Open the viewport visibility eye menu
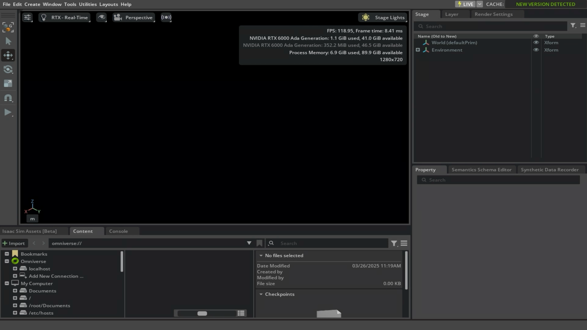Image resolution: width=587 pixels, height=330 pixels. (101, 17)
